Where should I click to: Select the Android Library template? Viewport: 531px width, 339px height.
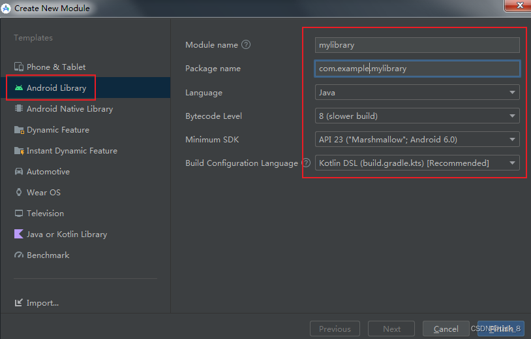[x=85, y=88]
